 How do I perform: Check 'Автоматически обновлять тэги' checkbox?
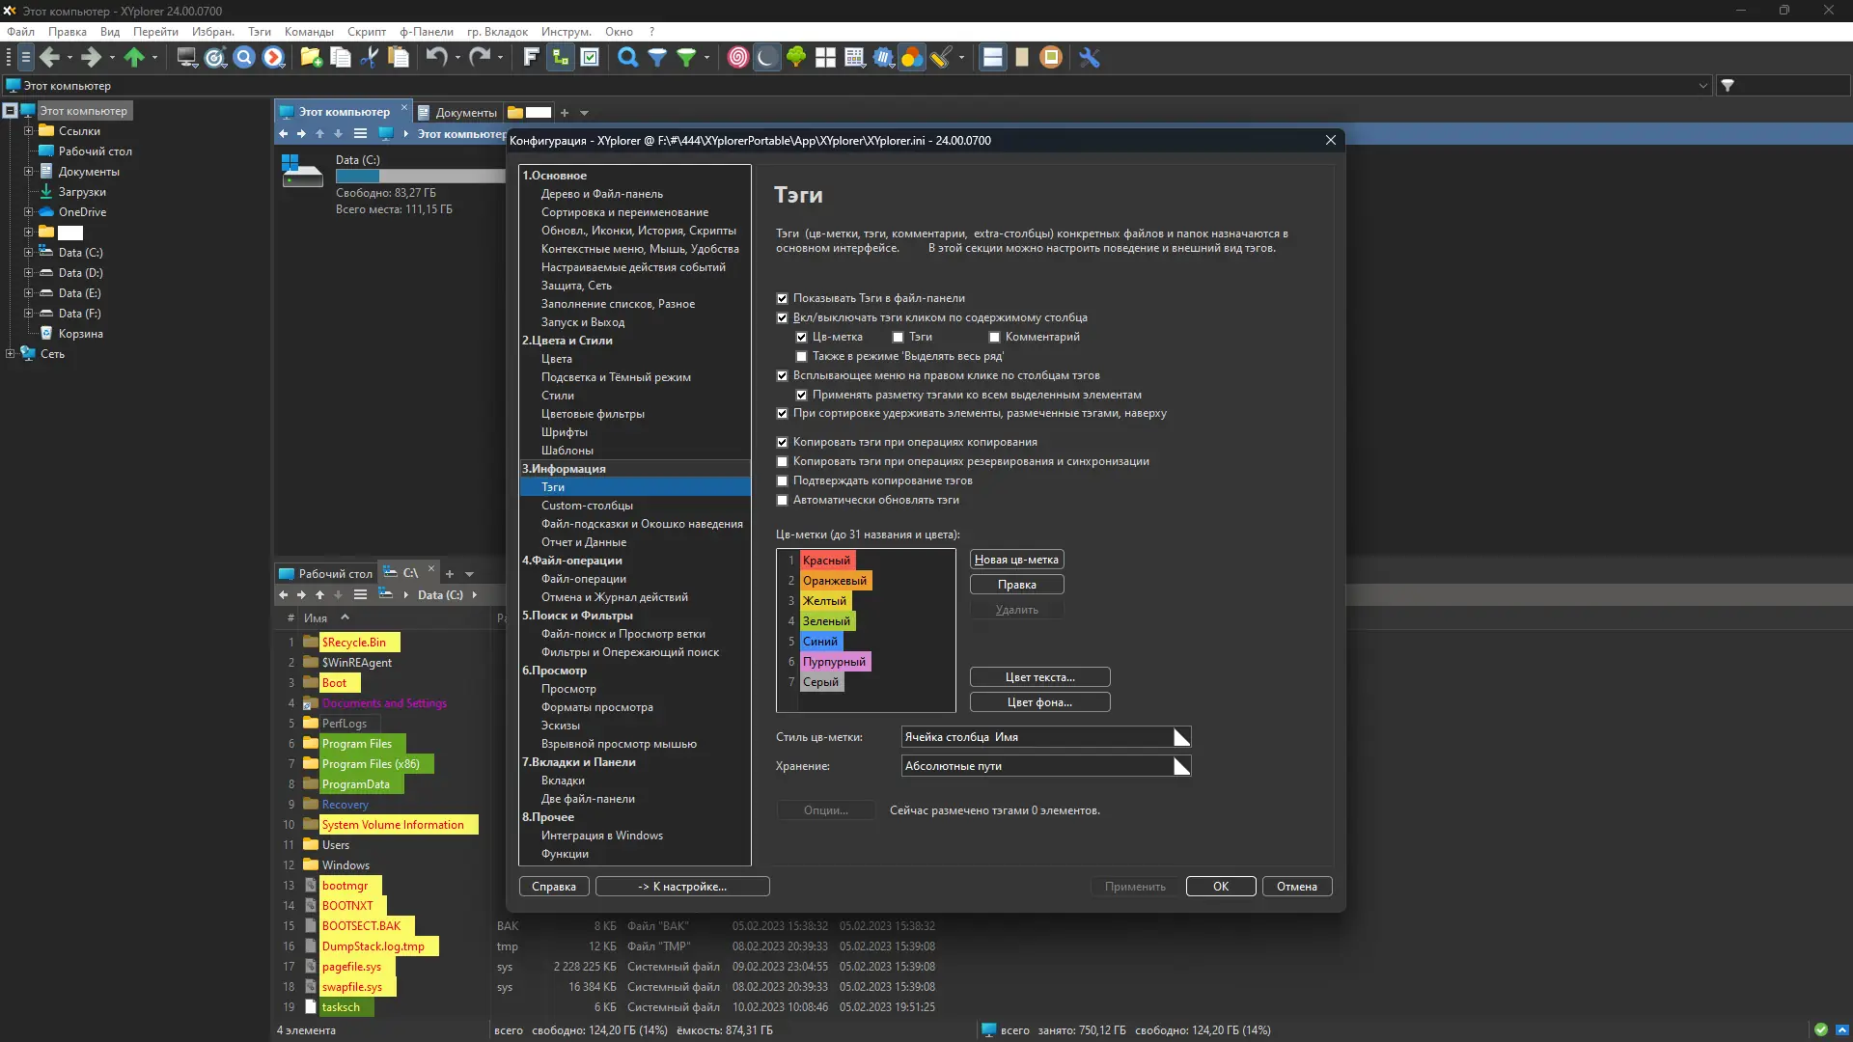click(x=783, y=500)
